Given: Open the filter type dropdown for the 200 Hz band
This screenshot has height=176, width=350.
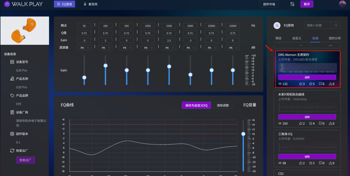Looking at the screenshot, I should point(105,48).
